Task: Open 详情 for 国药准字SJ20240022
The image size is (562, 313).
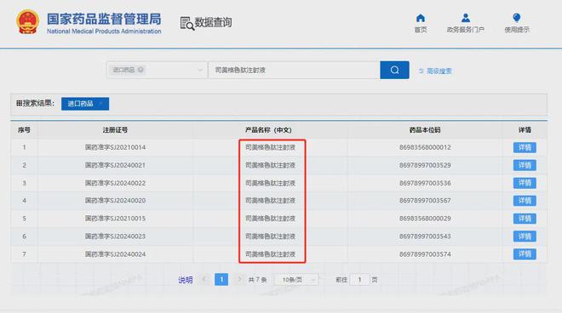Action: pos(525,183)
